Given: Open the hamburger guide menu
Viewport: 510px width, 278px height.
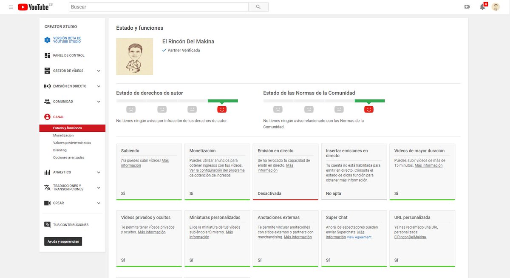Looking at the screenshot, I should point(11,7).
